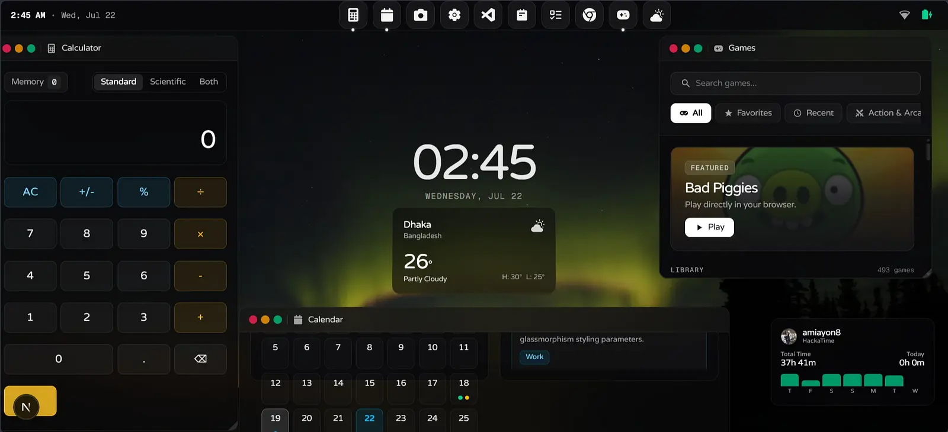Click the decimal point key
This screenshot has width=948, height=432.
[143, 359]
